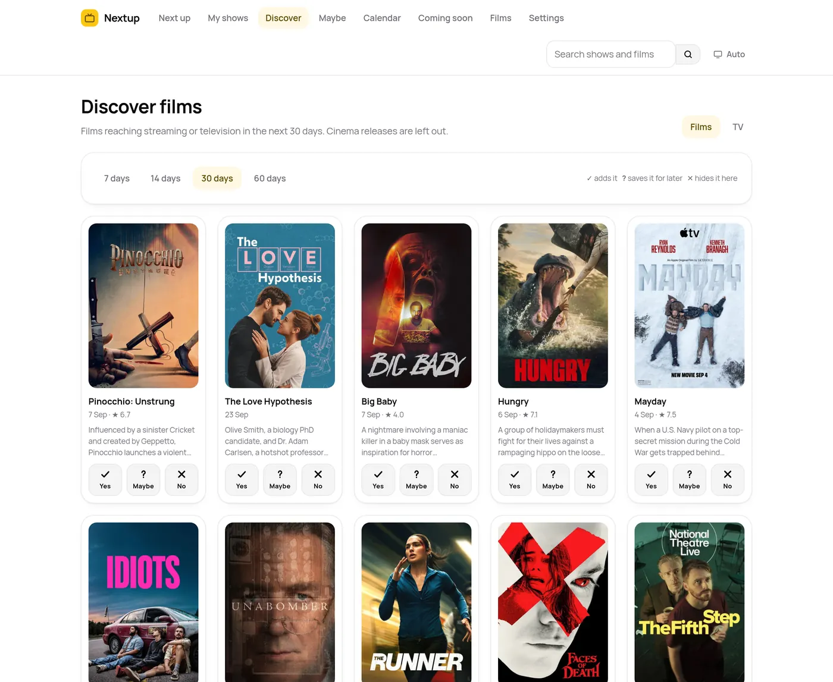
Task: Add Mayday with the Yes checkmark
Action: point(652,480)
